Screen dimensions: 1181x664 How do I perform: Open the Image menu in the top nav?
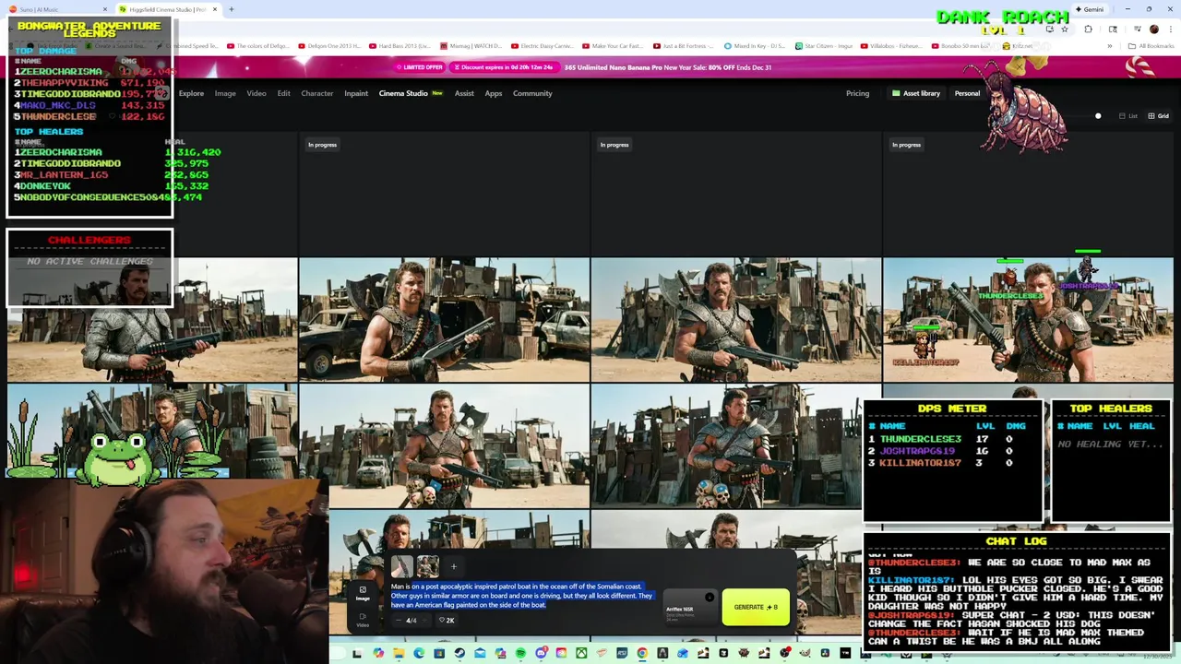(x=225, y=93)
